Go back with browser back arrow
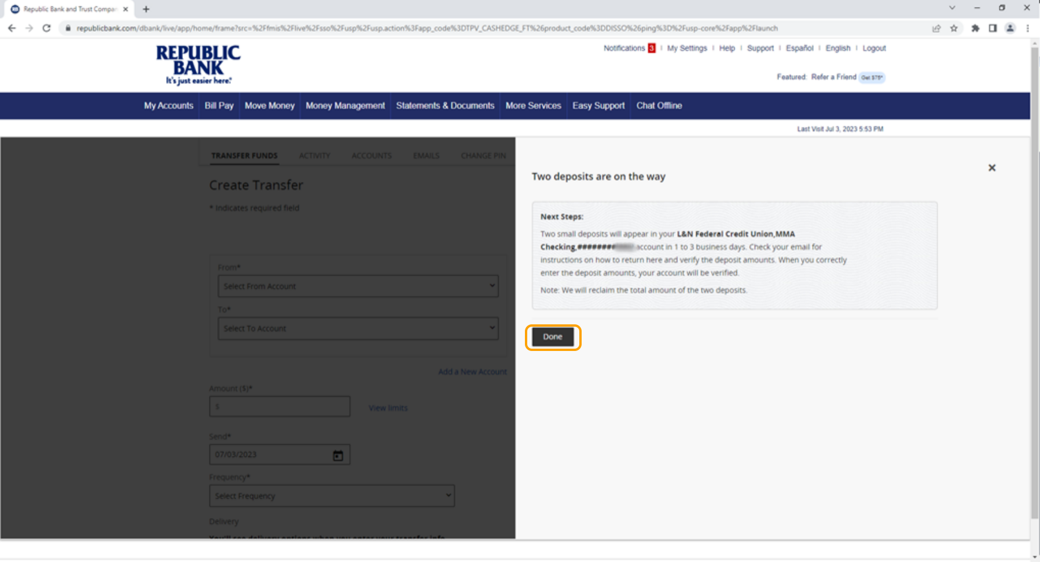The height and width of the screenshot is (562, 1040). click(x=12, y=28)
